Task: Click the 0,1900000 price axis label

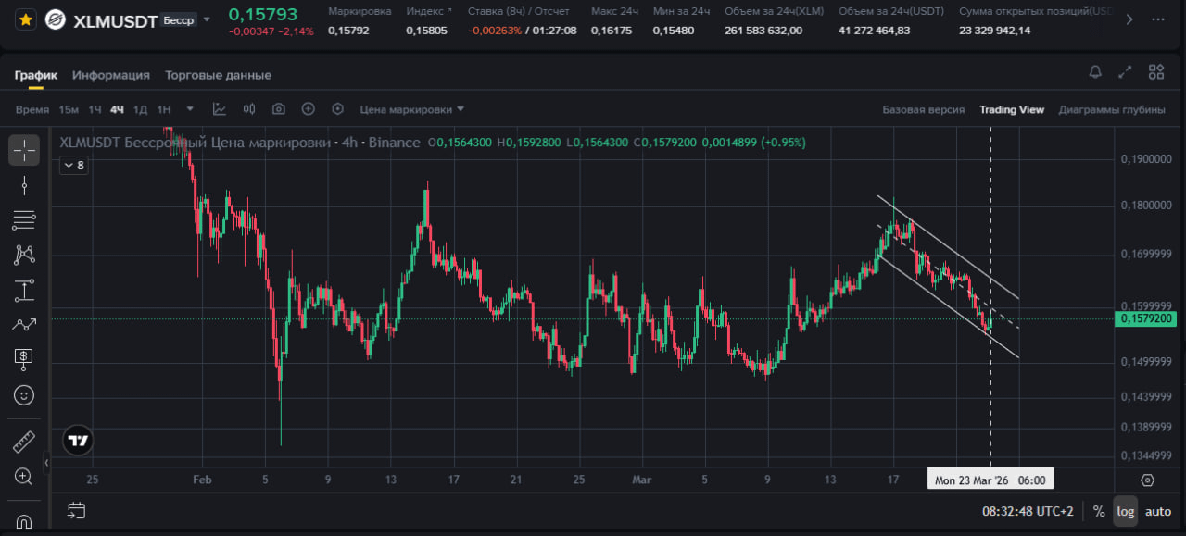Action: tap(1147, 159)
